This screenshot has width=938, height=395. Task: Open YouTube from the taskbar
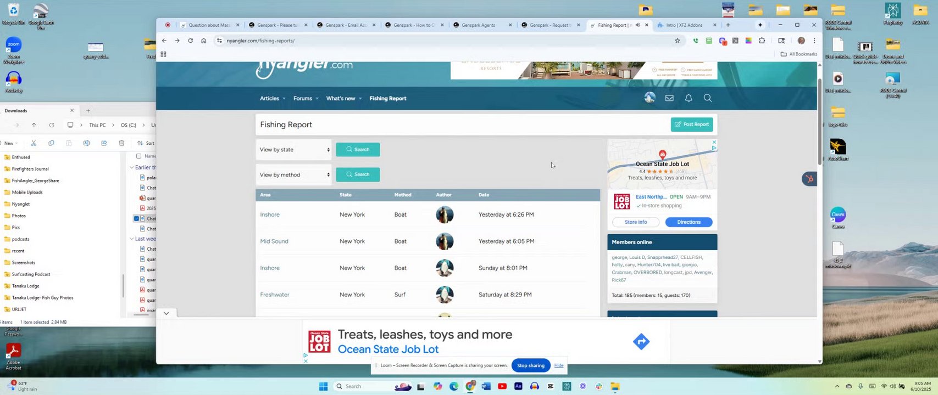(502, 386)
